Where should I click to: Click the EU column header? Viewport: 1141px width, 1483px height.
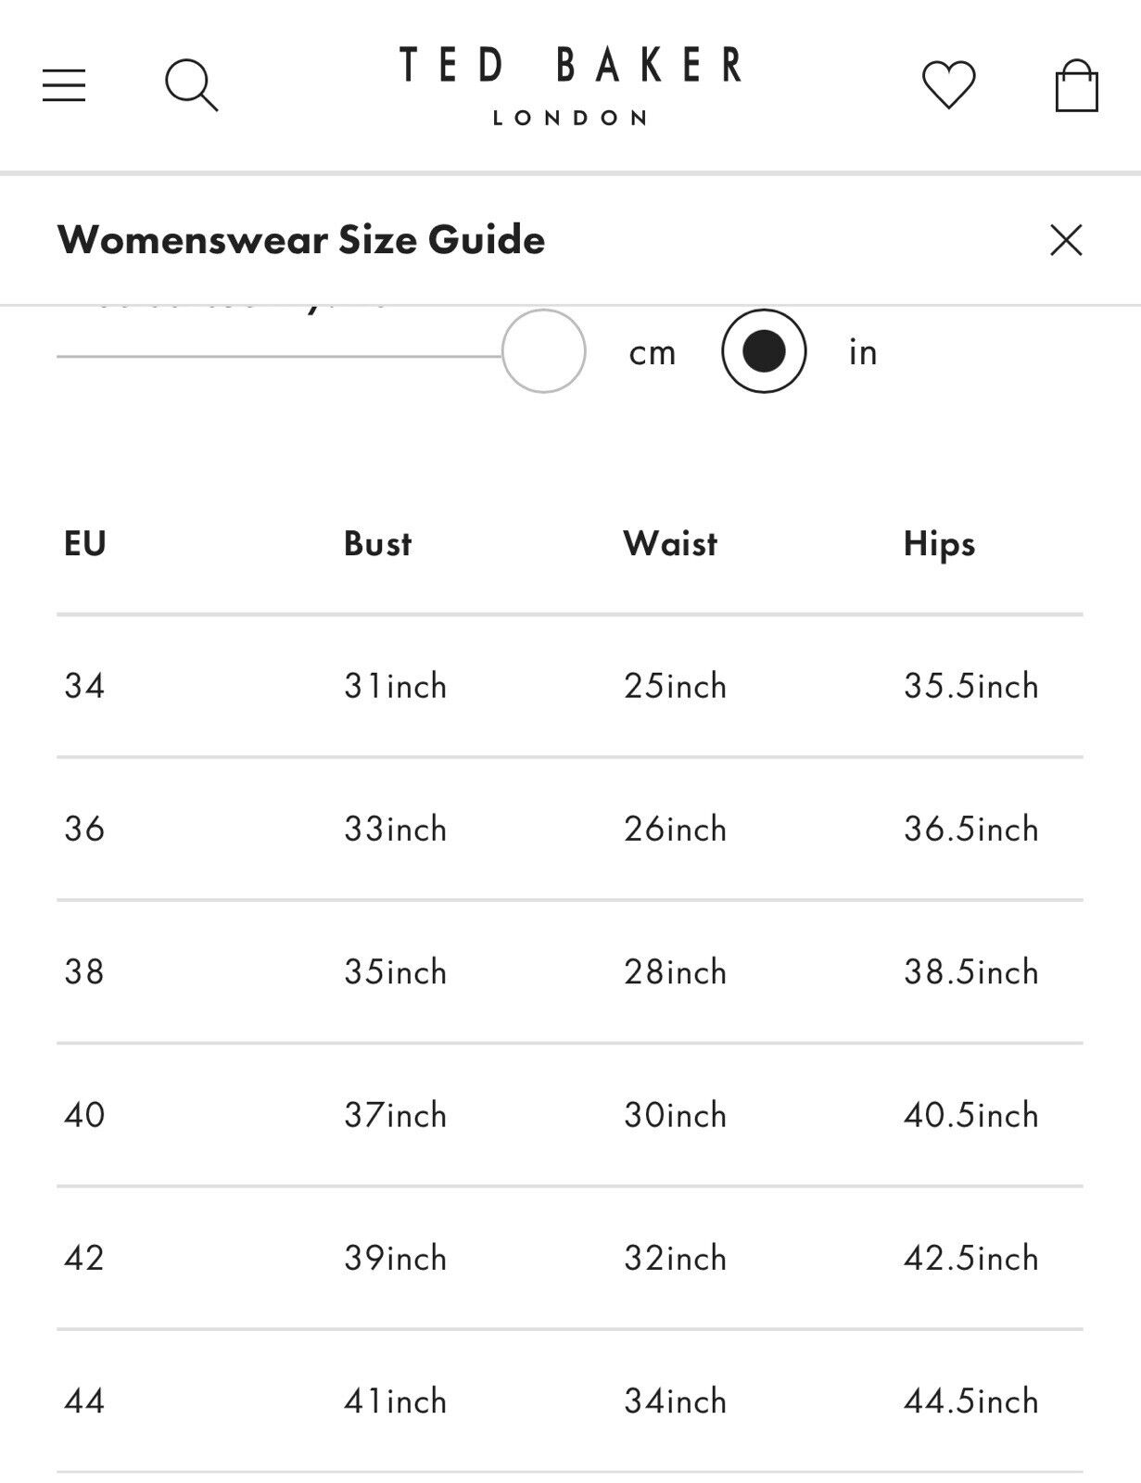[85, 543]
